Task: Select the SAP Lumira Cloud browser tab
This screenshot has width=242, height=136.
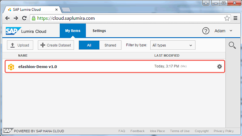Action: (32, 10)
